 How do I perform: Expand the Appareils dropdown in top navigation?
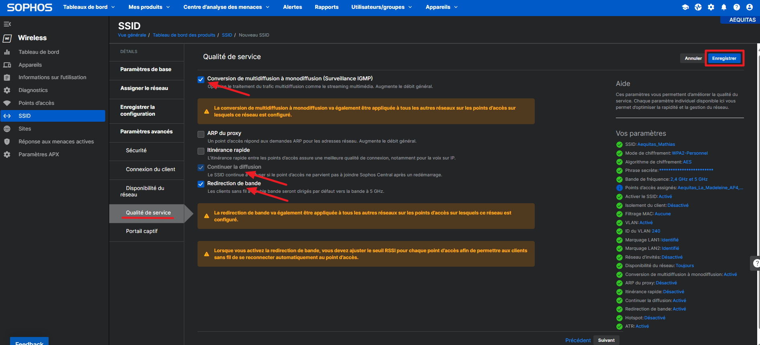442,7
